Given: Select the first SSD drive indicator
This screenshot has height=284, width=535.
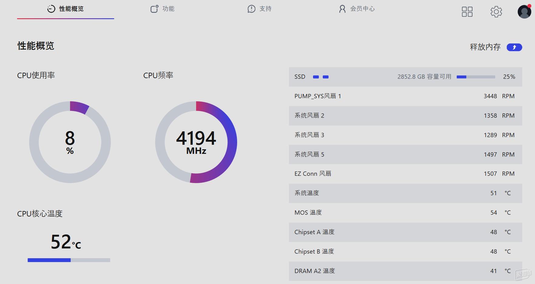Looking at the screenshot, I should click(316, 77).
